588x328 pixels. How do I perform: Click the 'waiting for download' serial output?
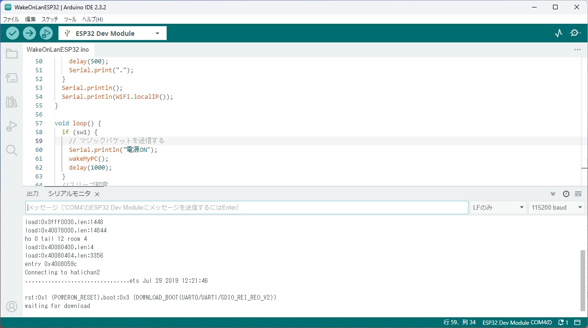pyautogui.click(x=57, y=306)
